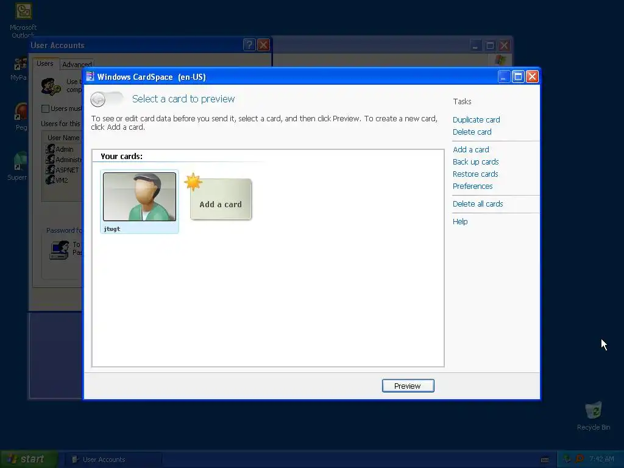Click the user with keys icon in User Accounts

tap(51, 87)
